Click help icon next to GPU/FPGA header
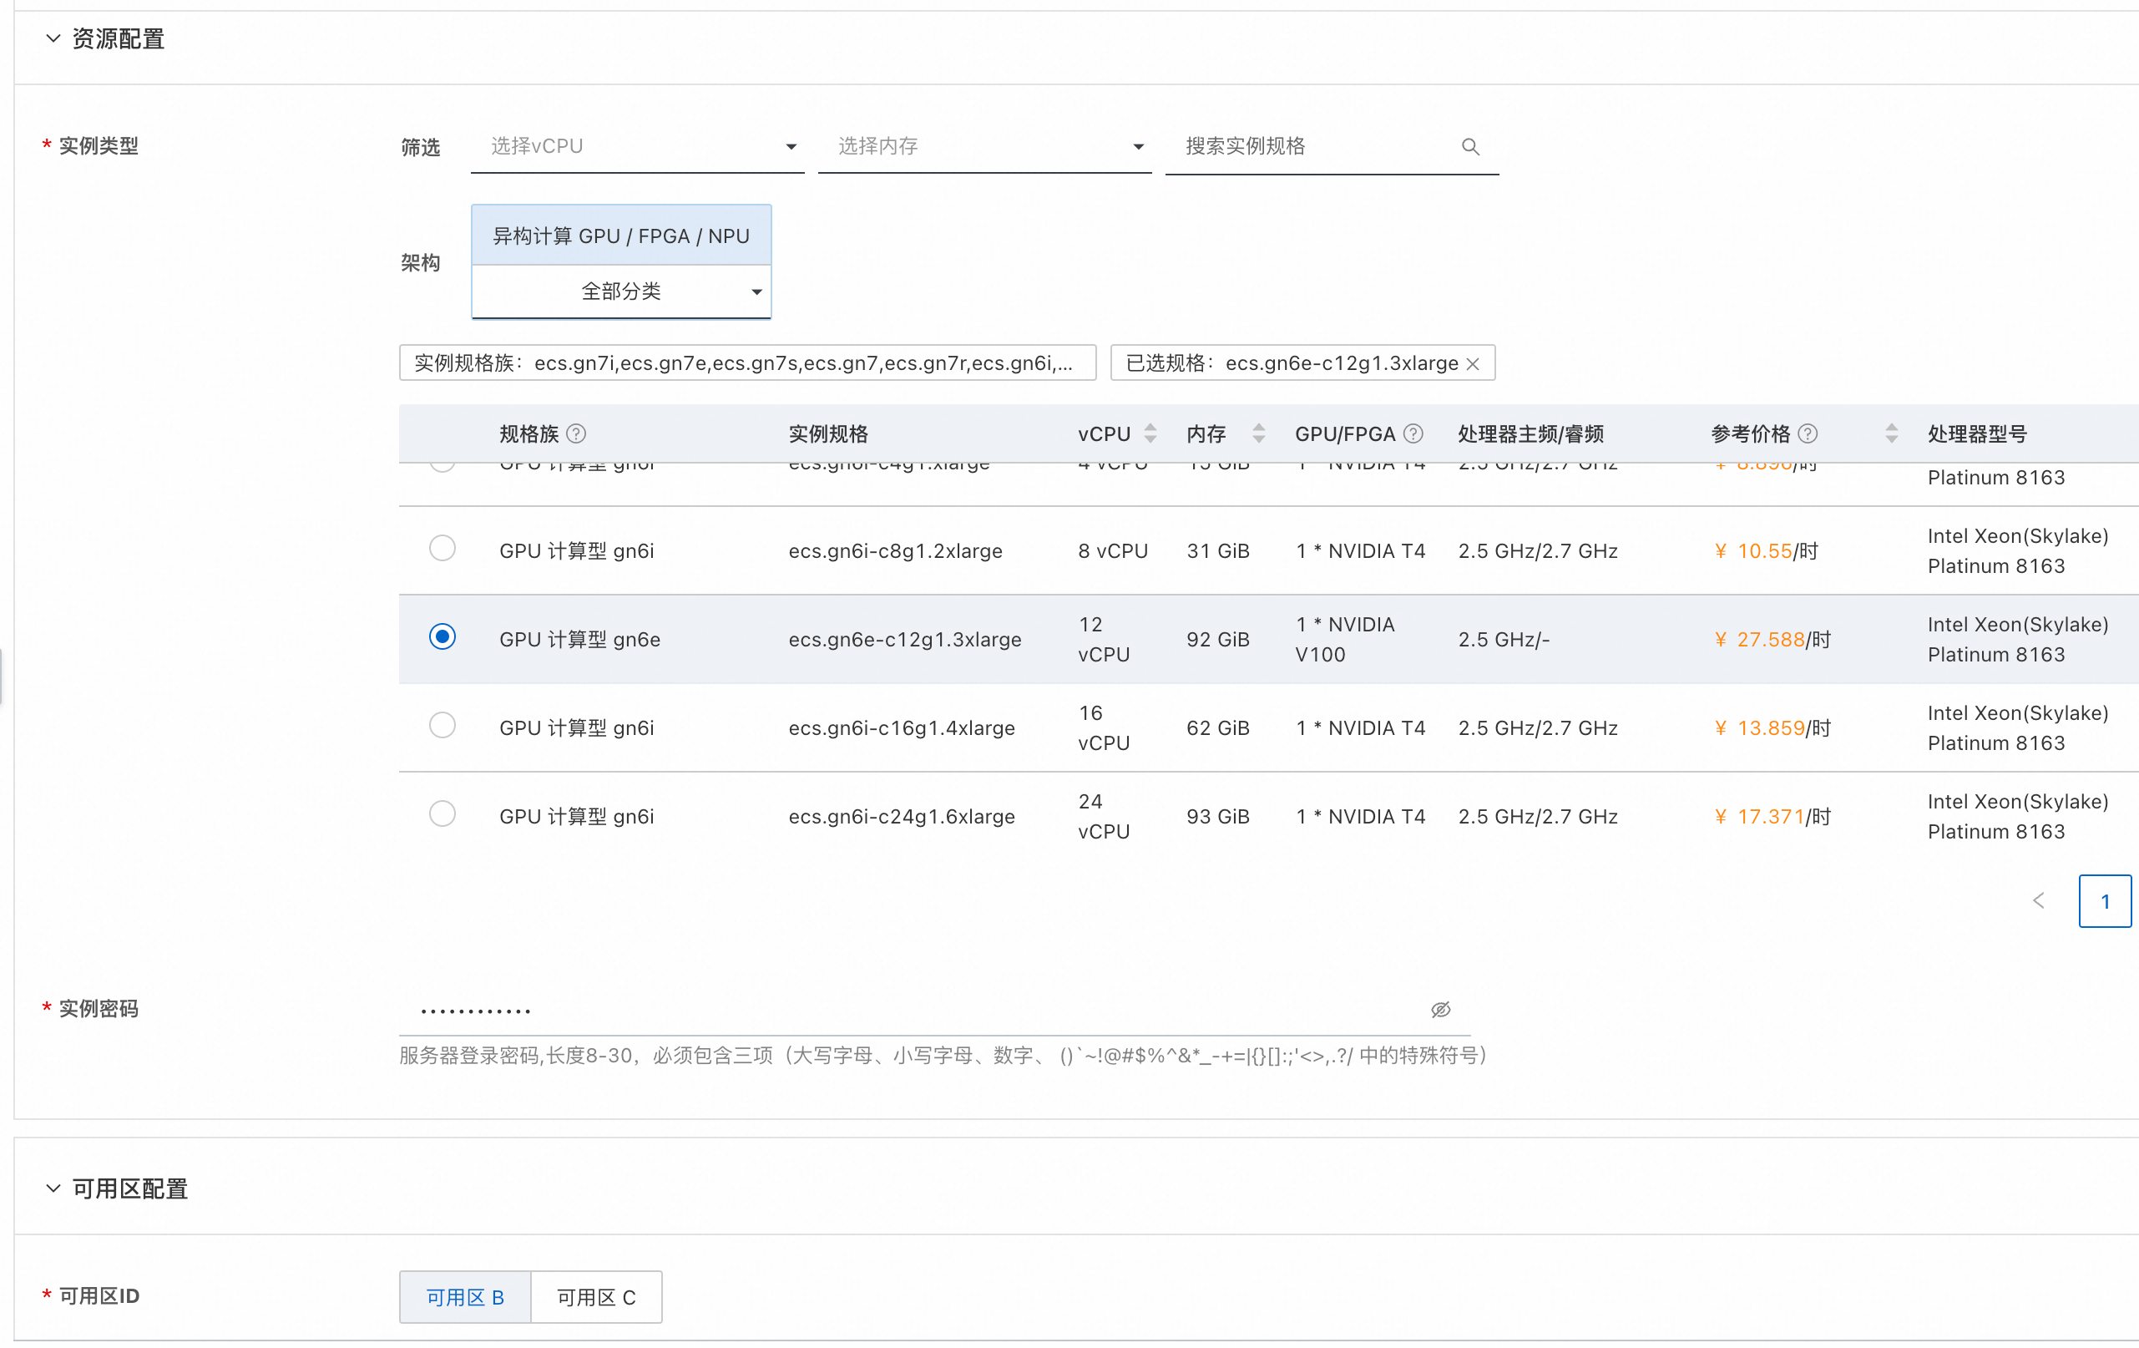The height and width of the screenshot is (1348, 2139). pyautogui.click(x=1413, y=433)
